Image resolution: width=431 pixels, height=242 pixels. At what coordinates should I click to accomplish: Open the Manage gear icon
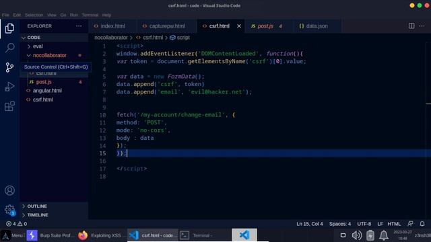[9, 210]
